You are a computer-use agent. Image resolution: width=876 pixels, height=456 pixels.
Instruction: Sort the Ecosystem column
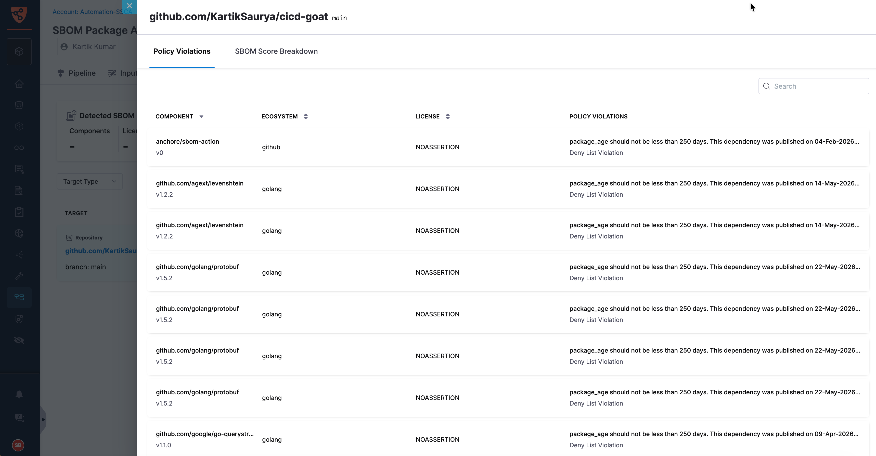point(305,117)
